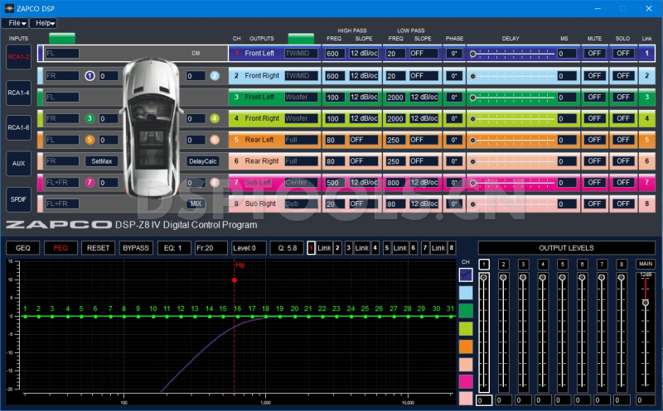This screenshot has height=411, width=663.
Task: Click speaker position circle number 3
Action: pyautogui.click(x=90, y=118)
